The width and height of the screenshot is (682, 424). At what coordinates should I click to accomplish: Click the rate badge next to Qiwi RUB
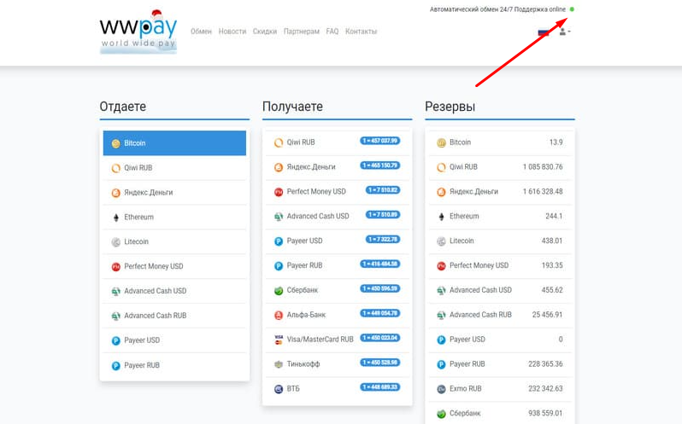click(380, 141)
